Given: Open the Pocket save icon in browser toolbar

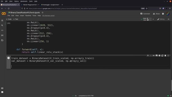Looking at the screenshot, I should 160,8.
